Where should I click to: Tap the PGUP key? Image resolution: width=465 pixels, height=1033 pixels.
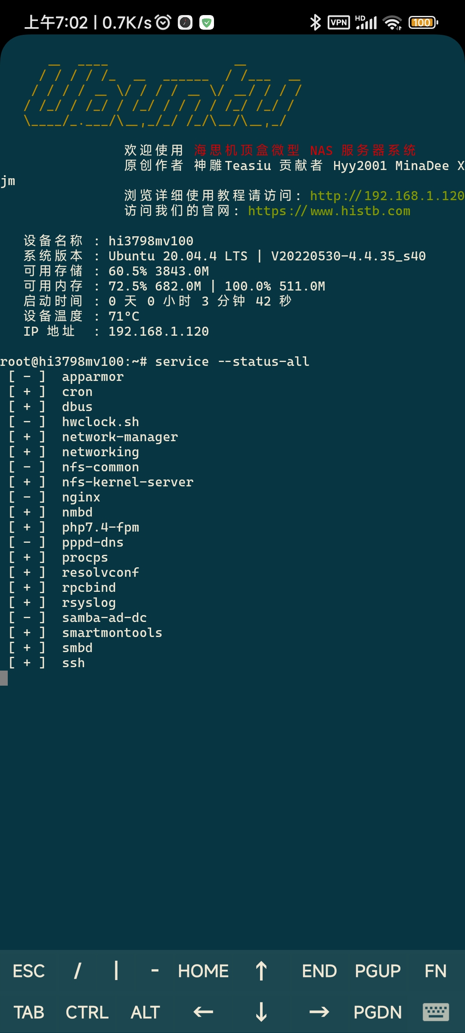point(378,971)
